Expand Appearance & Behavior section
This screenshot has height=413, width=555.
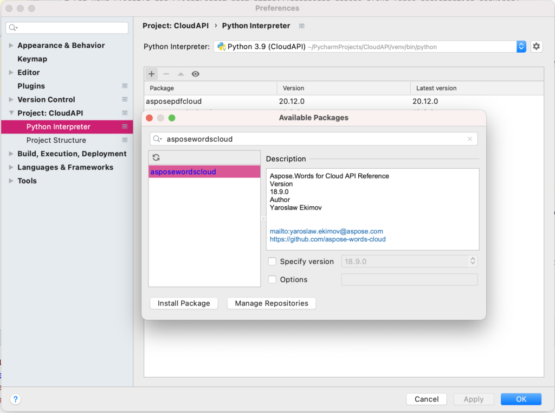point(11,46)
